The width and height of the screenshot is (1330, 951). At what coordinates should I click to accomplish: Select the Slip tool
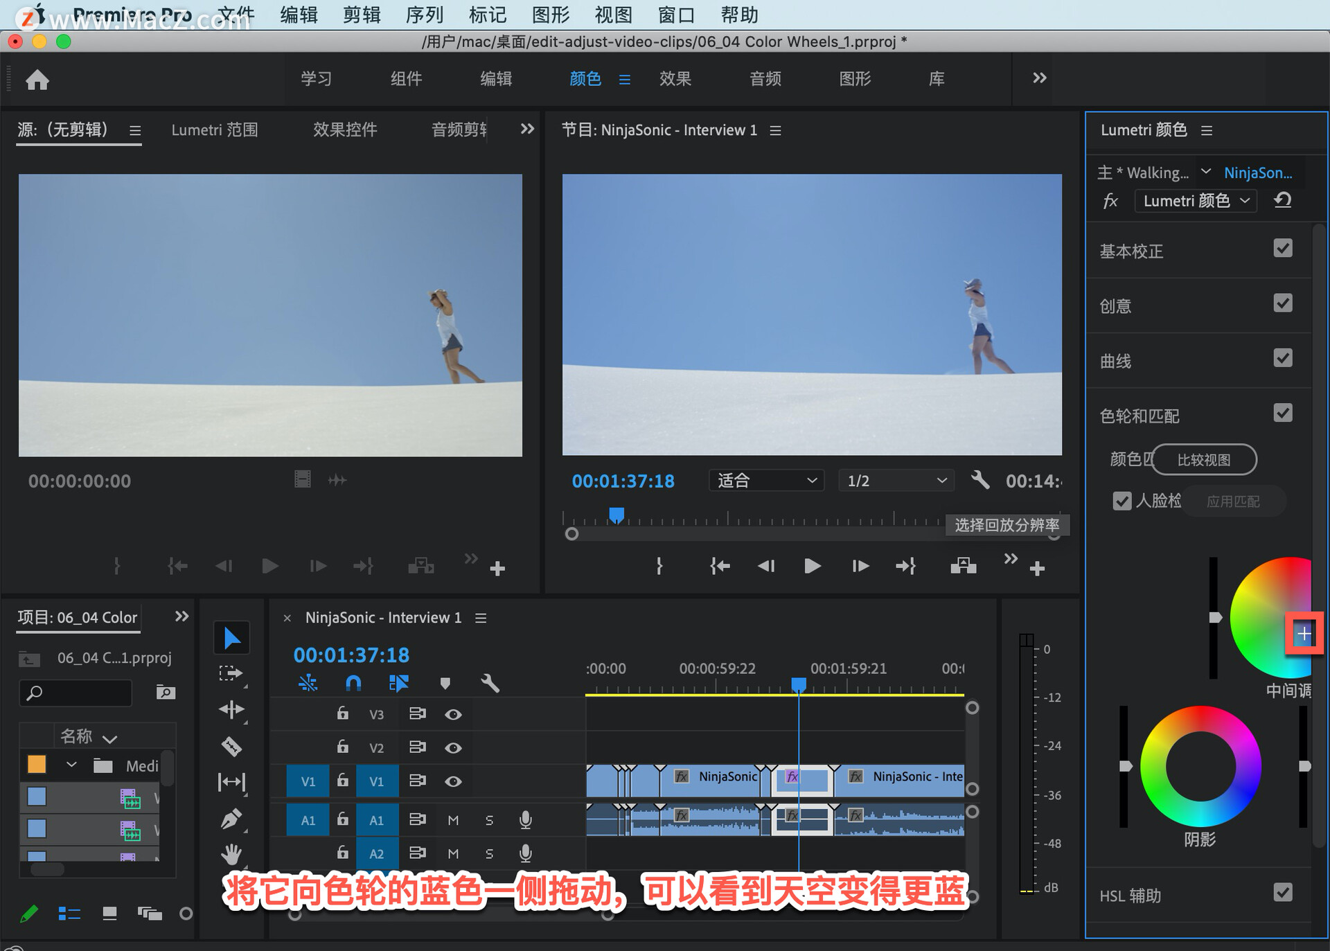pyautogui.click(x=231, y=782)
